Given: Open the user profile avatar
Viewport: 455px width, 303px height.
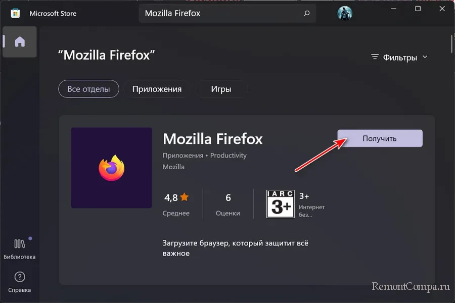Looking at the screenshot, I should [x=344, y=14].
